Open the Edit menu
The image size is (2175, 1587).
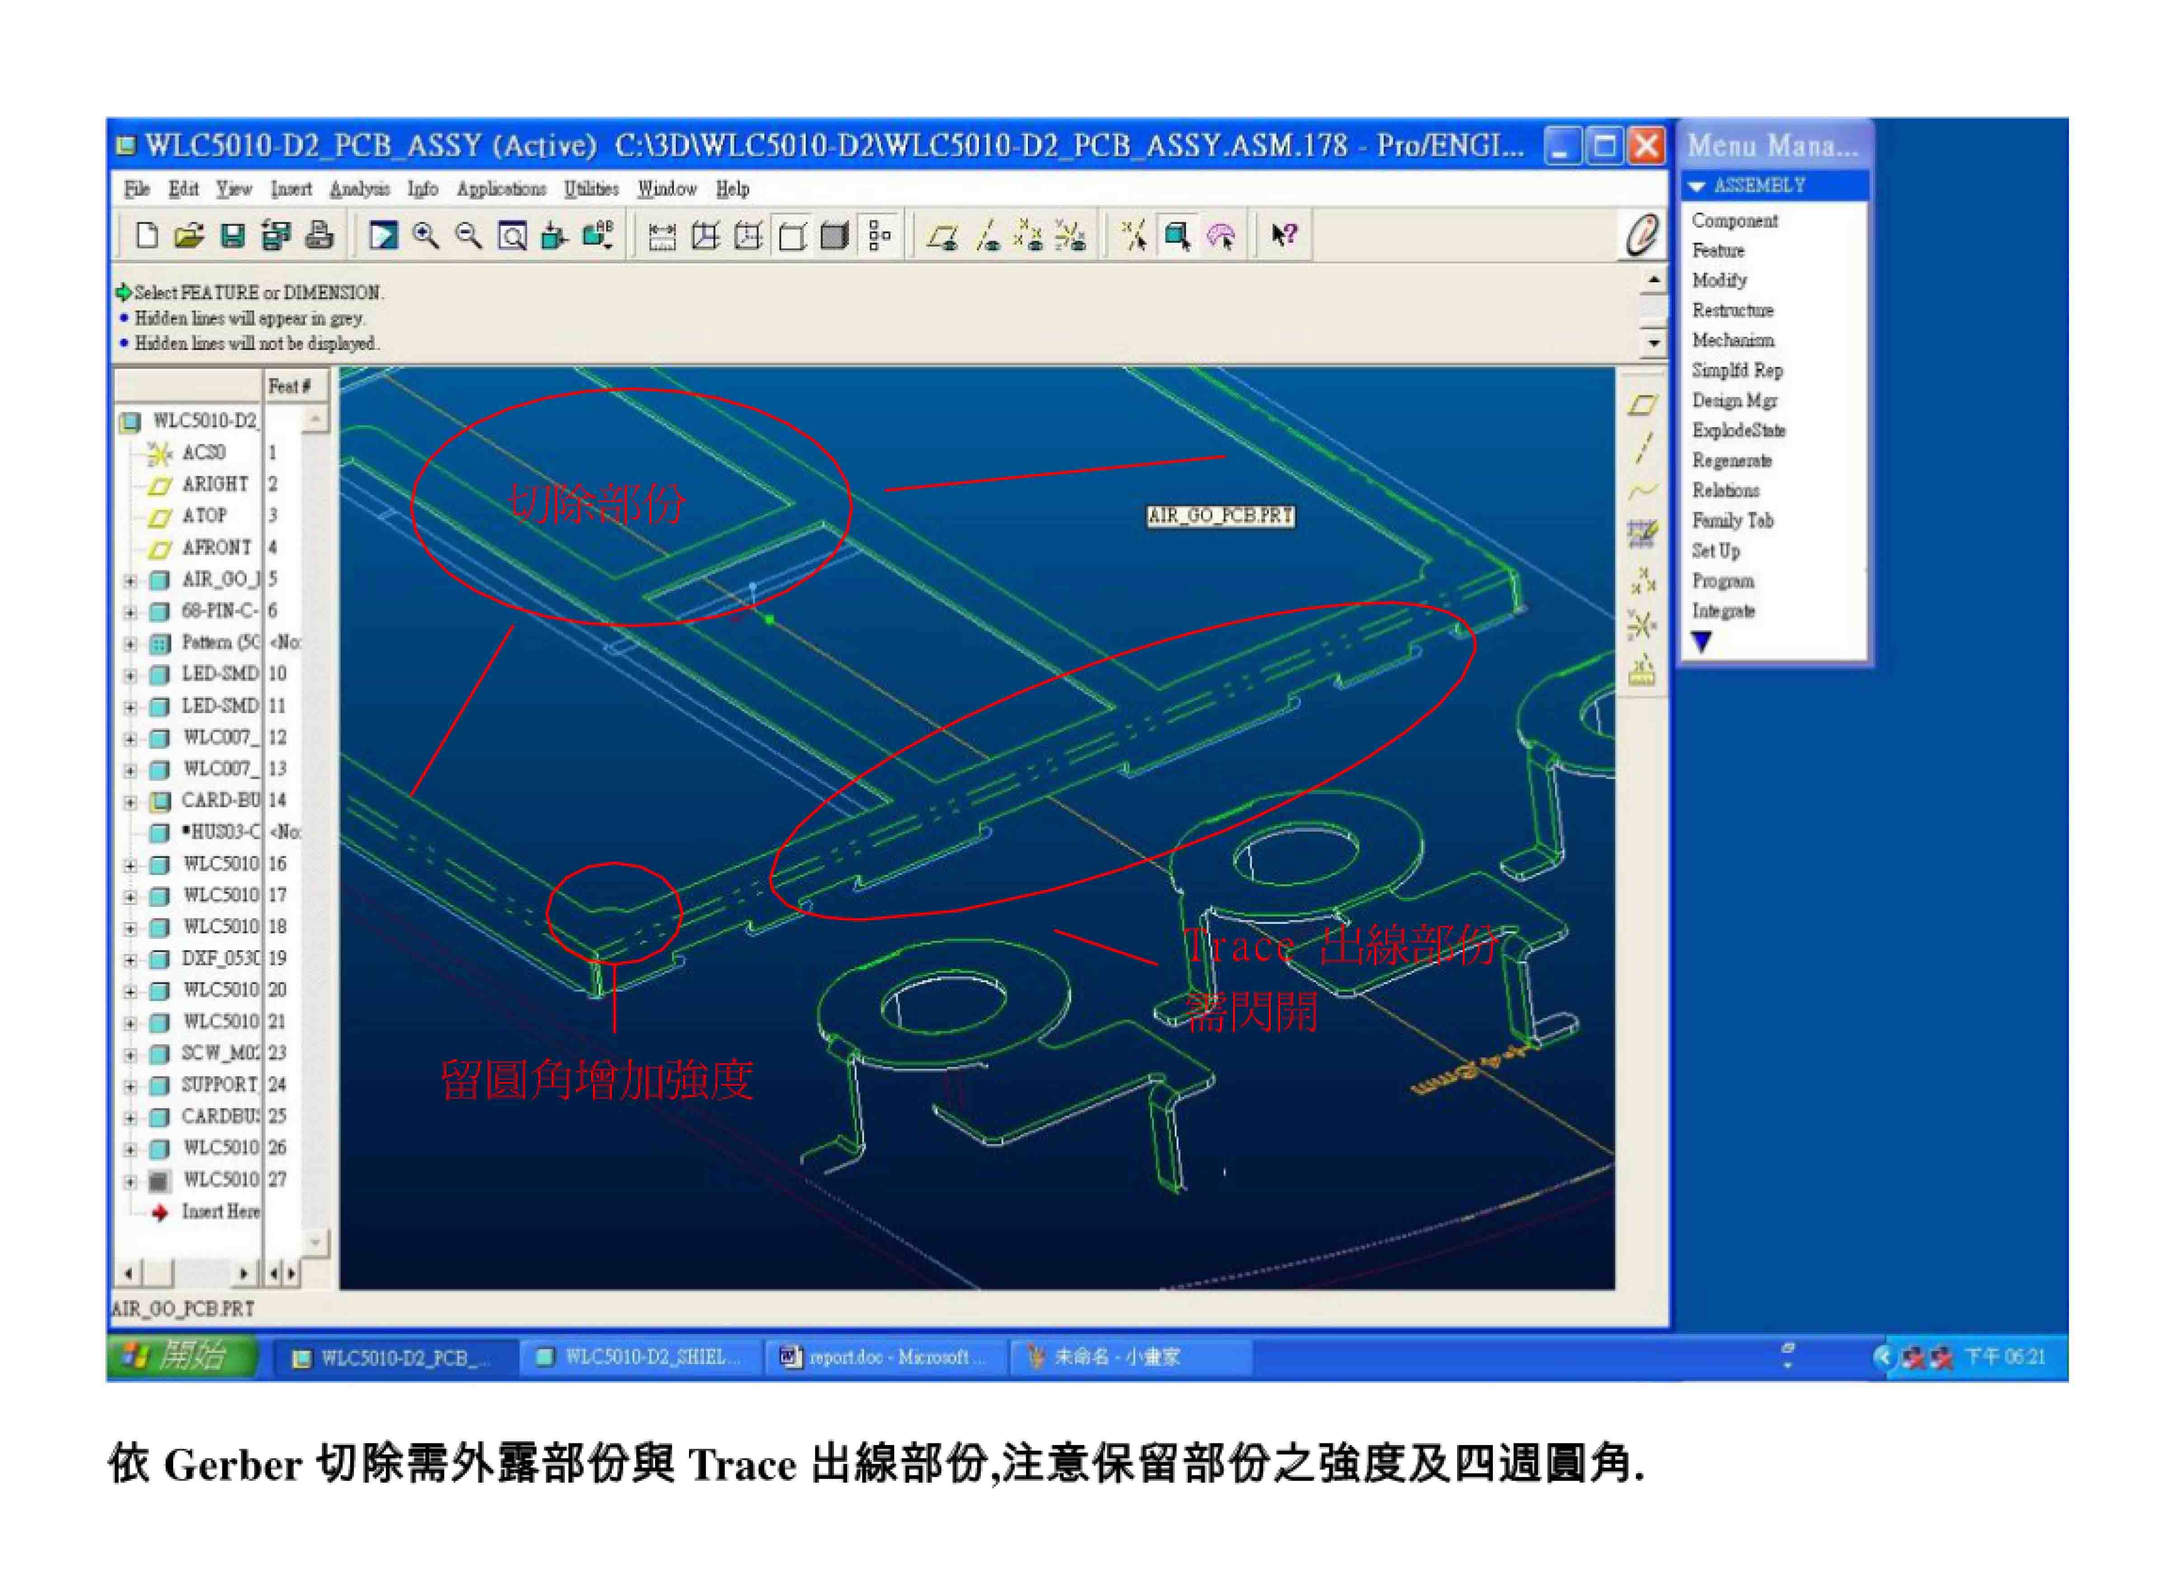(183, 188)
